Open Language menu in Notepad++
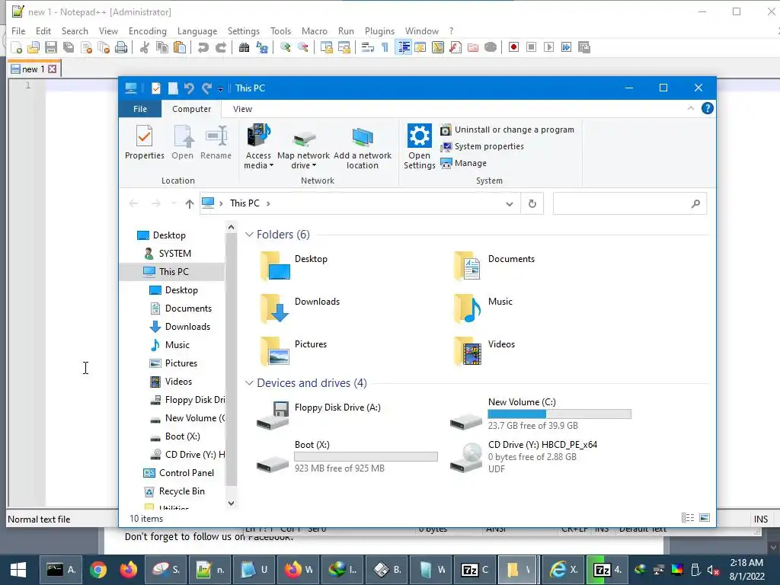Viewport: 780px width, 585px height. click(x=197, y=30)
